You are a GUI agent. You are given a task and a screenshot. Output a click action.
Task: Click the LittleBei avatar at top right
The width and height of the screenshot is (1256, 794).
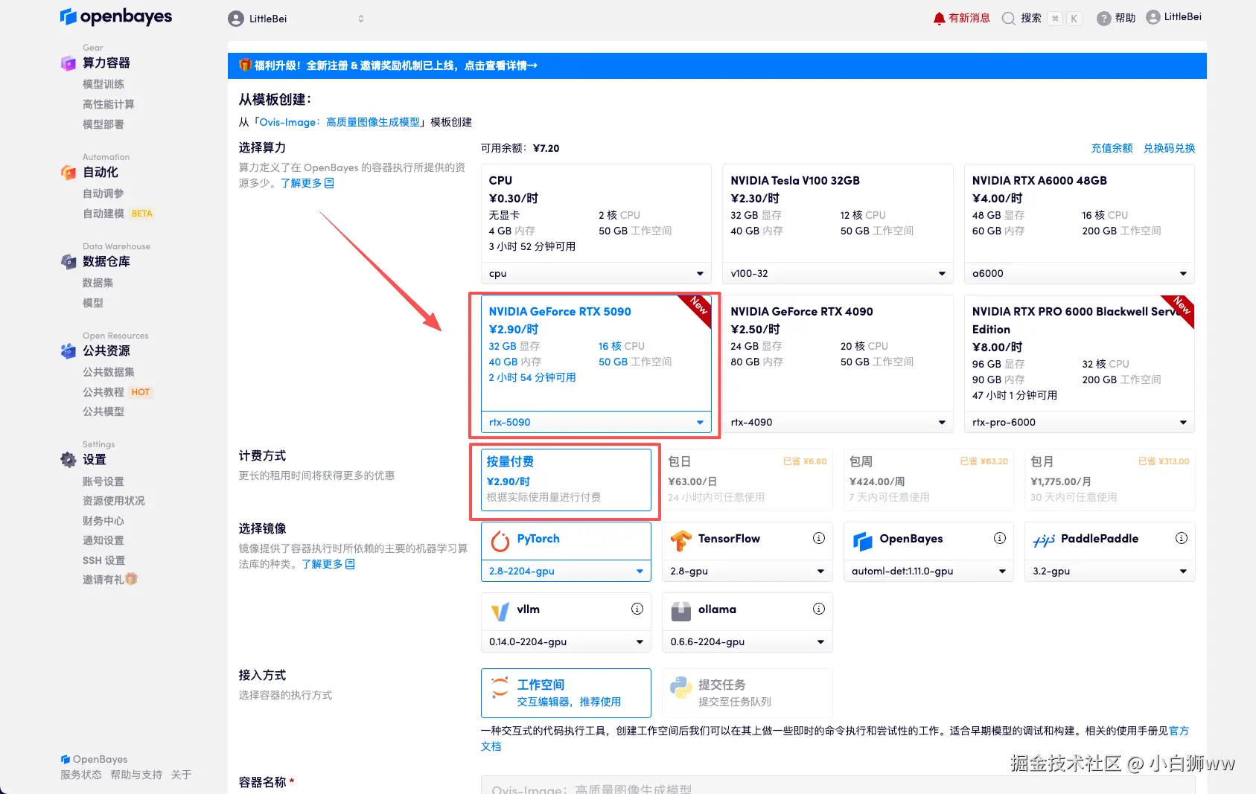1153,17
